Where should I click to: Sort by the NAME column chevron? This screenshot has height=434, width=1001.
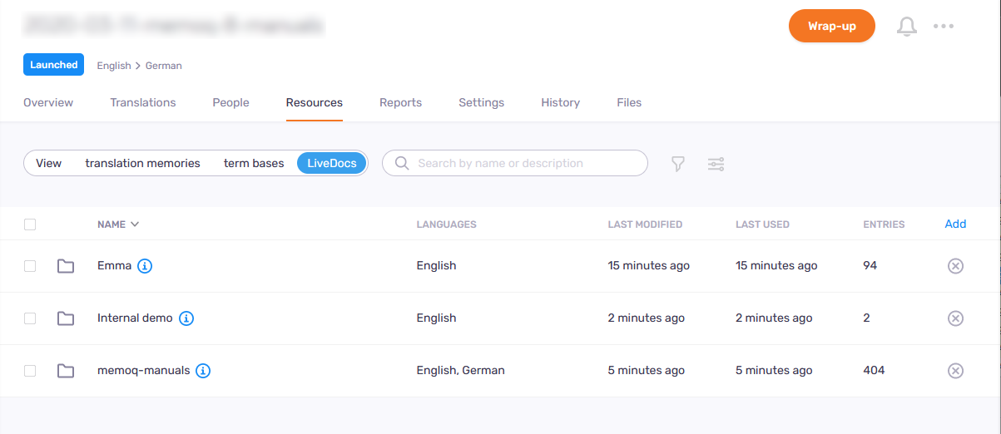coord(135,224)
